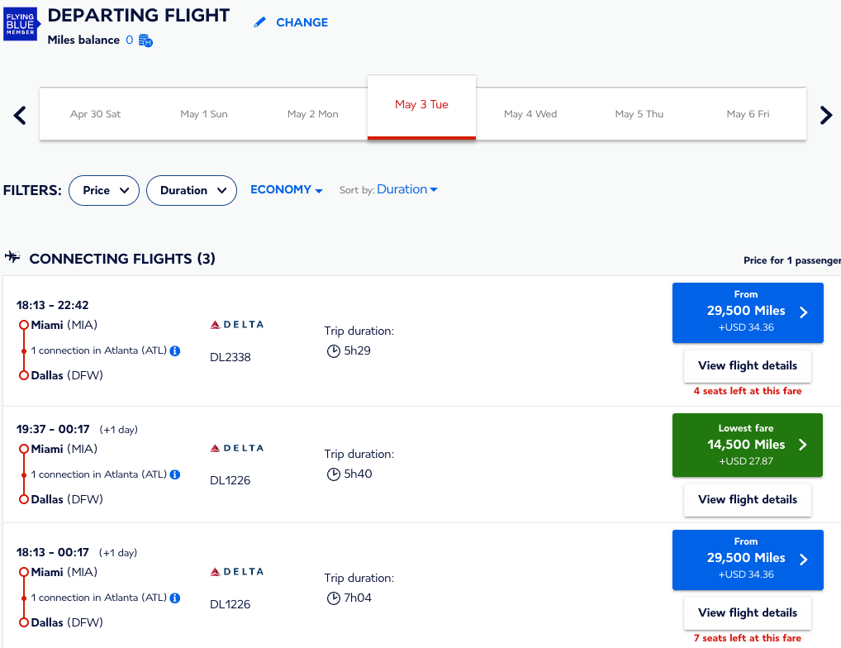This screenshot has width=841, height=648.
Task: Open connection info icon for 19:37 flight
Action: tap(175, 474)
